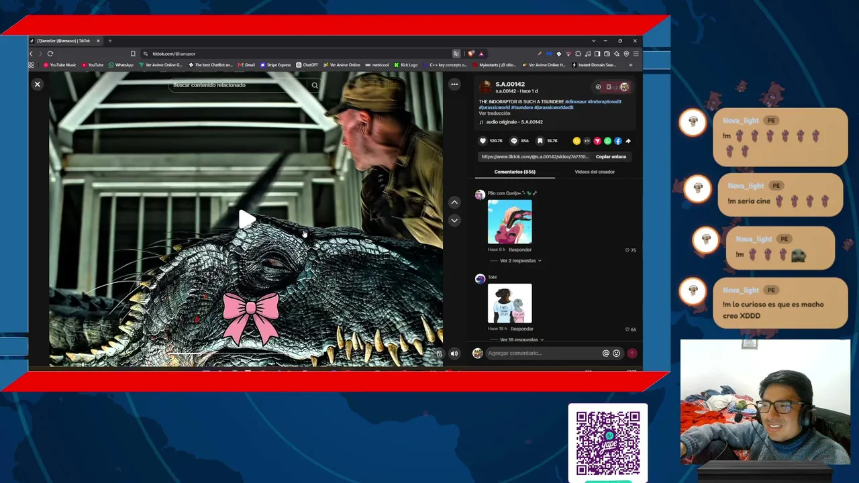Click the bookmark page icon beside the address bar
Image resolution: width=859 pixels, height=483 pixels.
[x=133, y=54]
